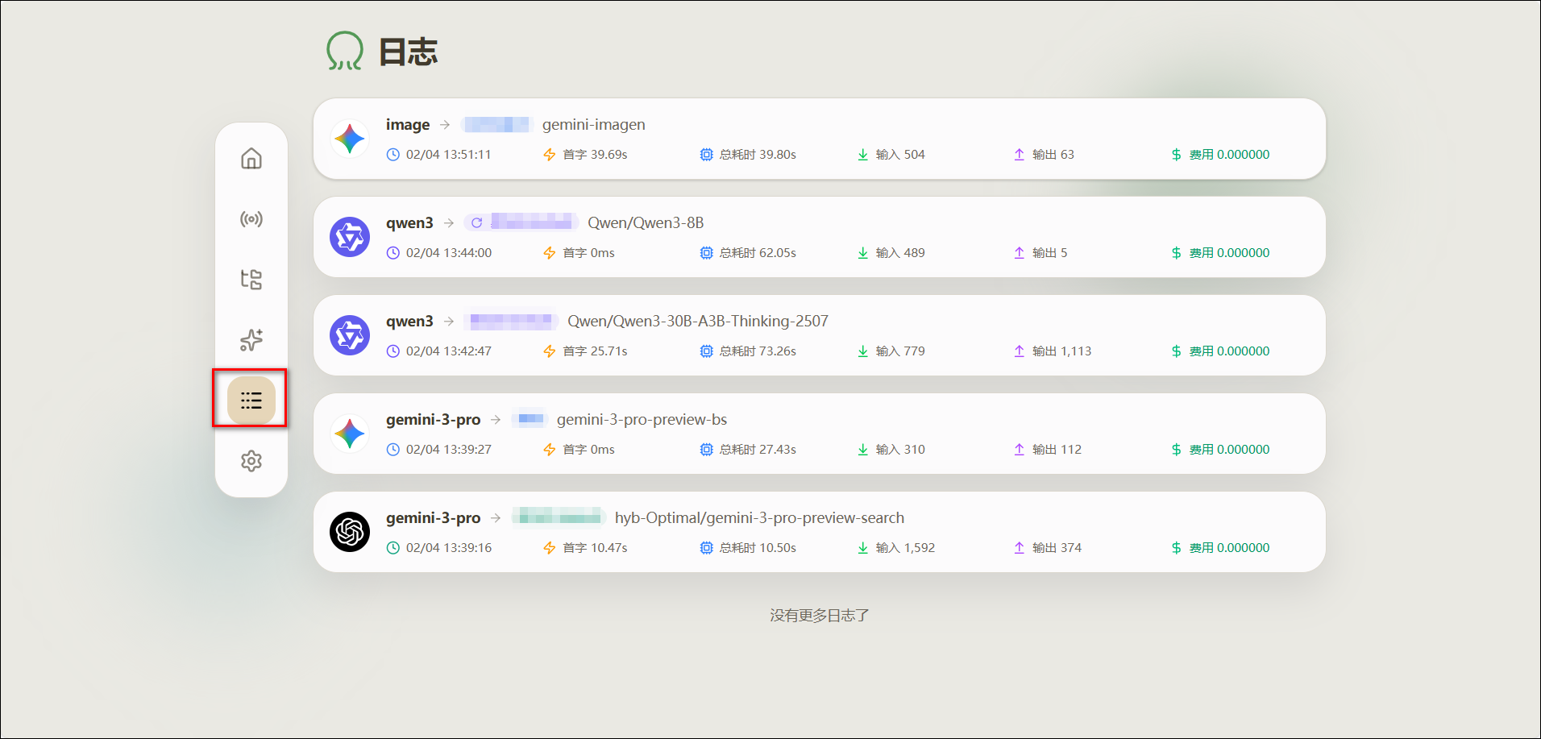Image resolution: width=1541 pixels, height=739 pixels.
Task: Select the logs list icon in sidebar
Action: (251, 401)
